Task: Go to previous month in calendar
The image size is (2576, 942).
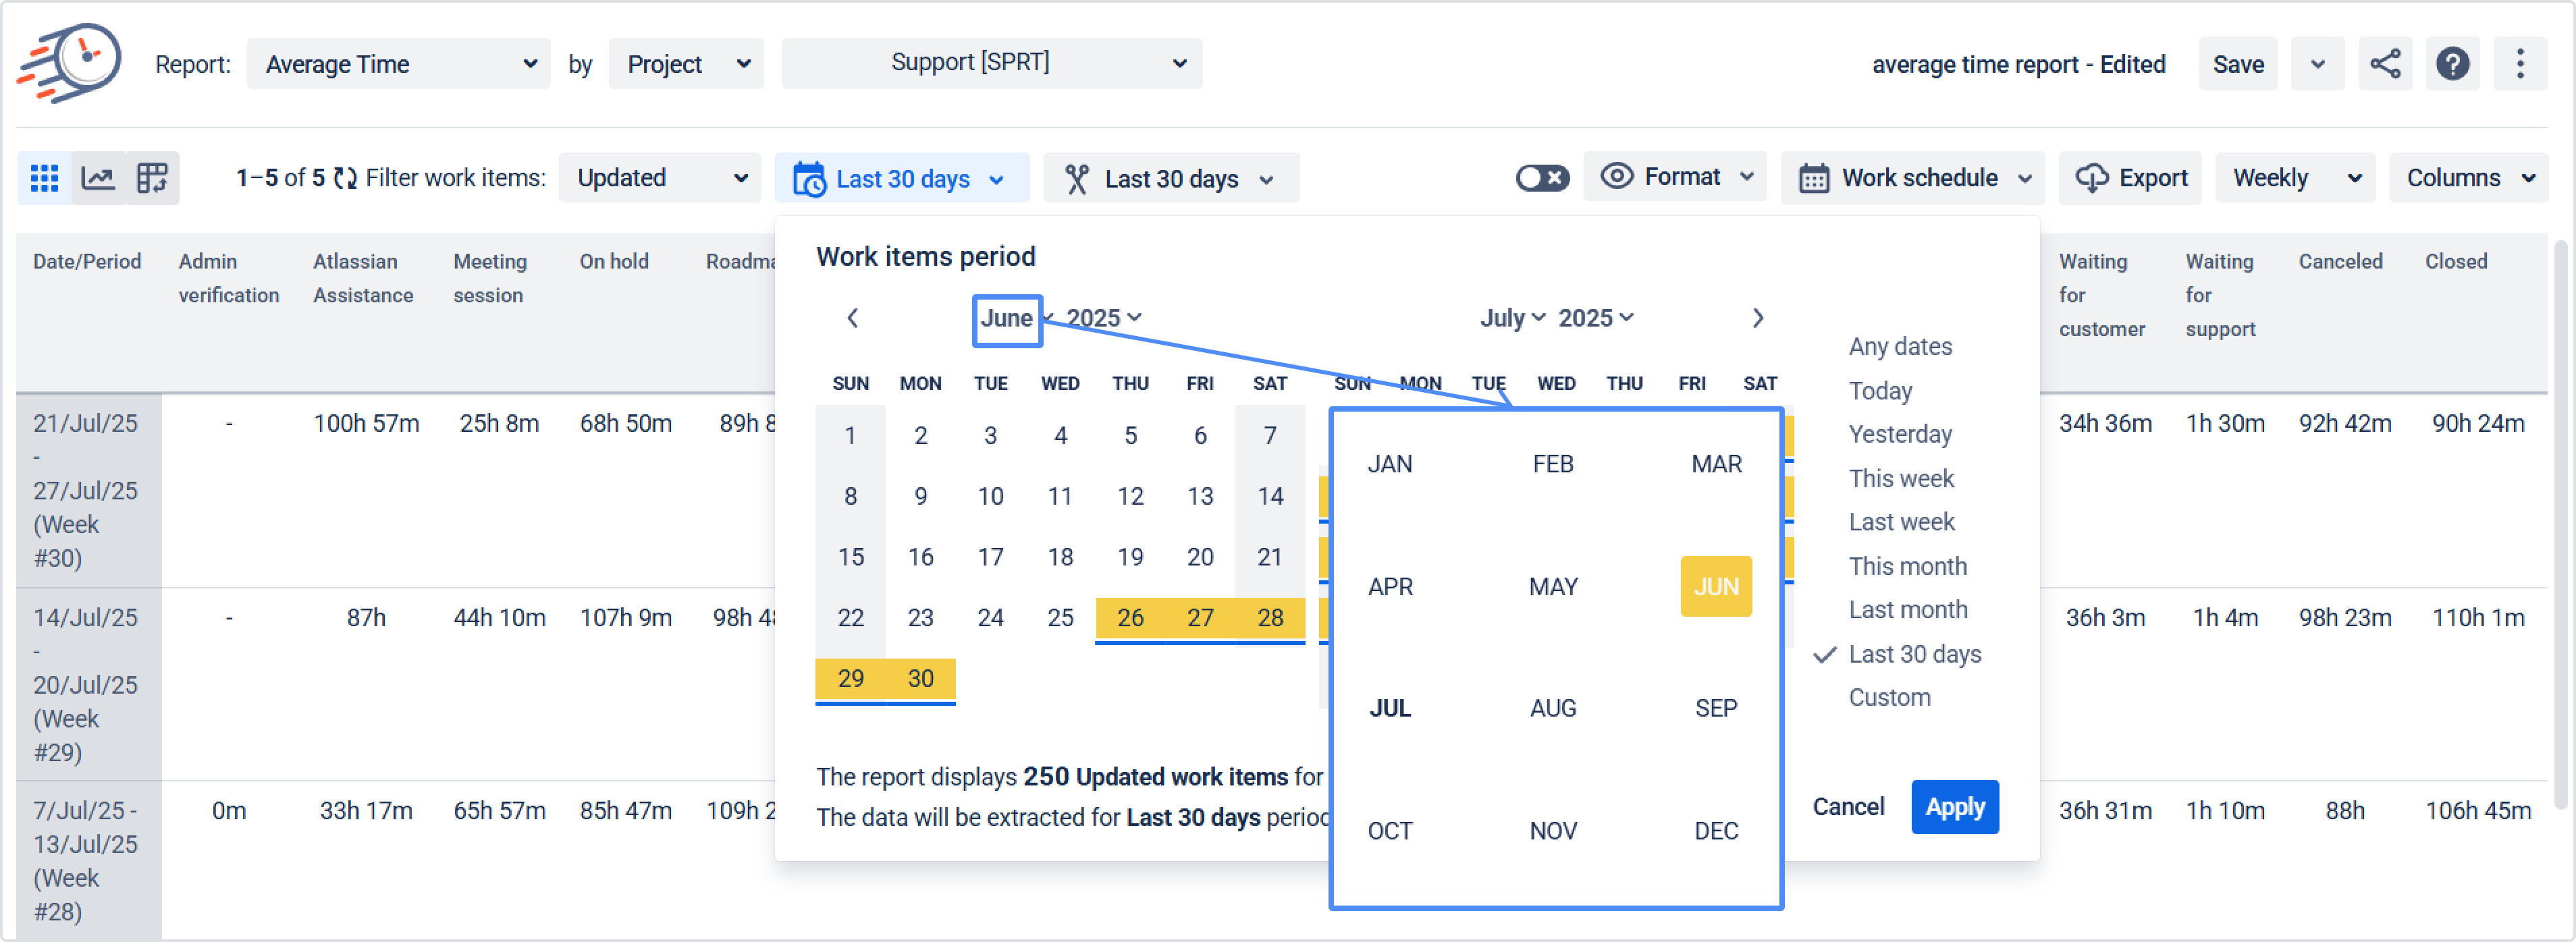Action: coord(852,318)
